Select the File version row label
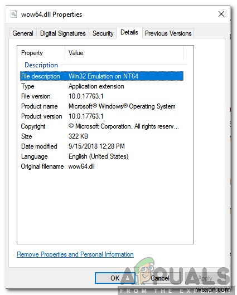This screenshot has width=237, height=295. (36, 96)
